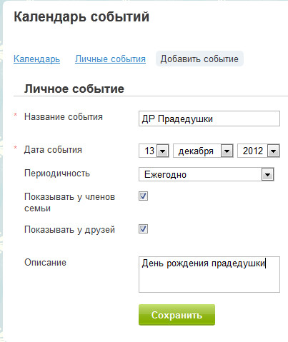Open the year dropdown arrow next to 2012
Viewport: 288px width, 342px height.
[x=273, y=151]
